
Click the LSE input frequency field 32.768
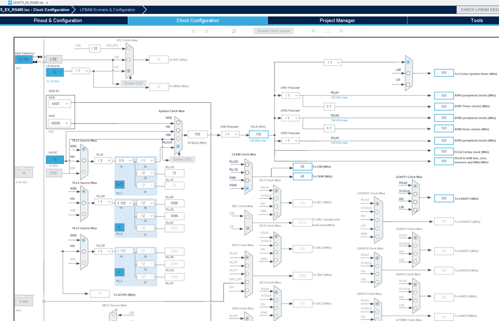[23, 59]
